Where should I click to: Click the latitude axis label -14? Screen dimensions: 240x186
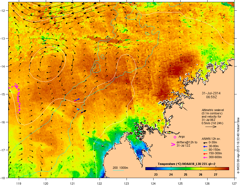coord(3,66)
